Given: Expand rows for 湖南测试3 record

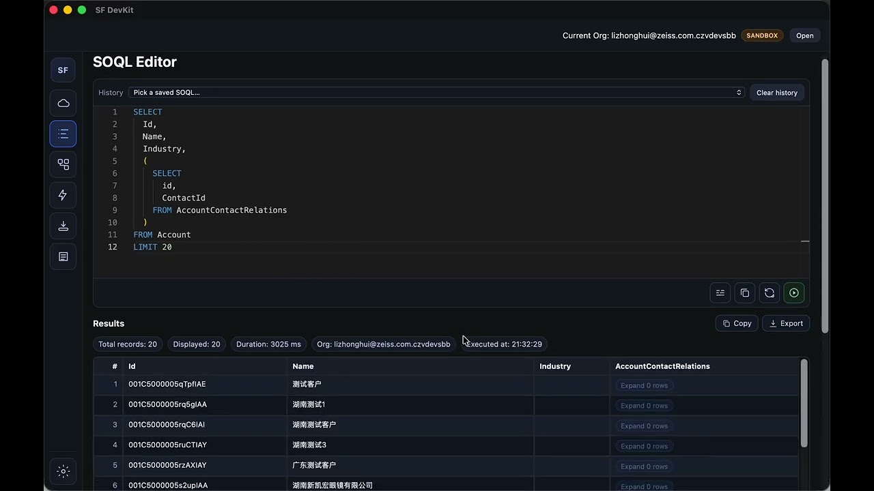Looking at the screenshot, I should point(644,446).
